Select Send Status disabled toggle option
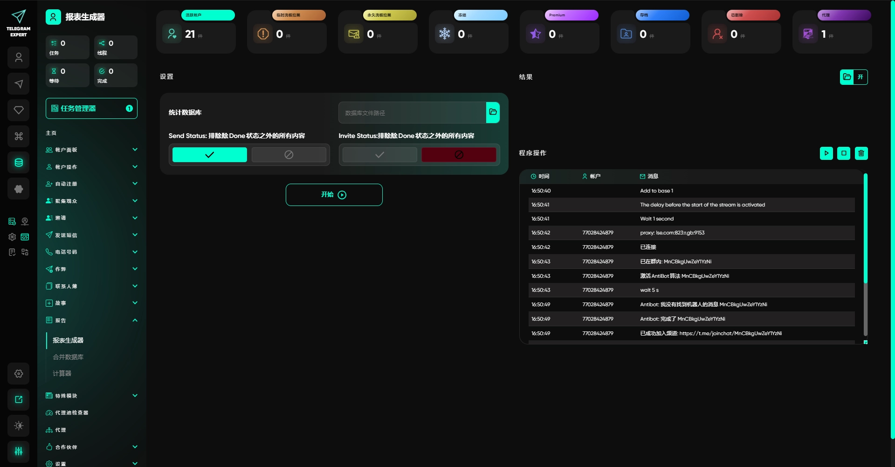The image size is (895, 467). click(289, 155)
